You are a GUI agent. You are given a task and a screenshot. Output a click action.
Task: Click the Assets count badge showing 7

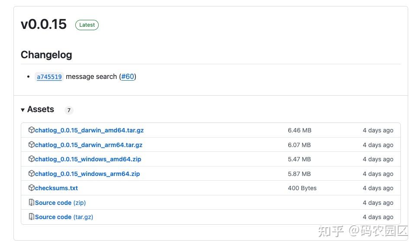click(69, 110)
